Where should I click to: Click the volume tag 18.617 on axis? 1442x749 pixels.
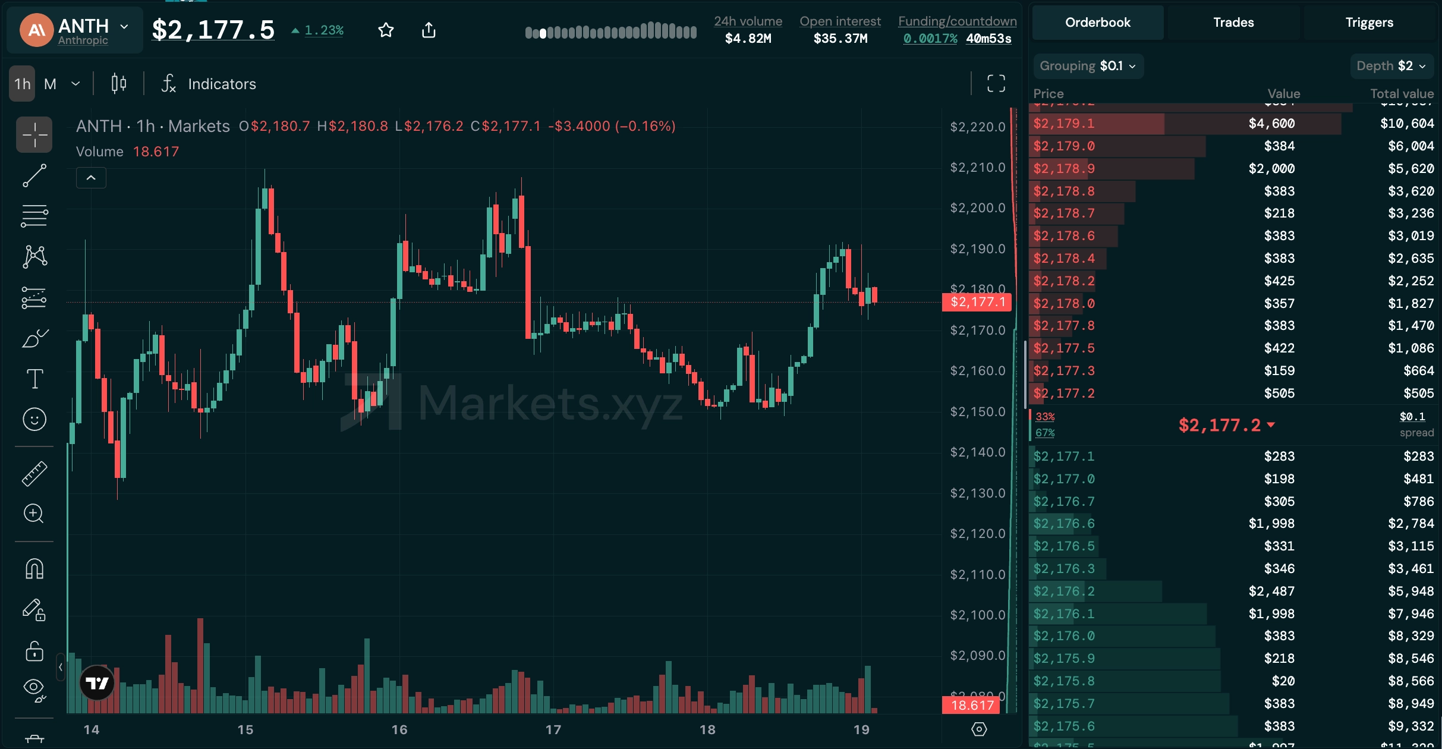click(972, 705)
